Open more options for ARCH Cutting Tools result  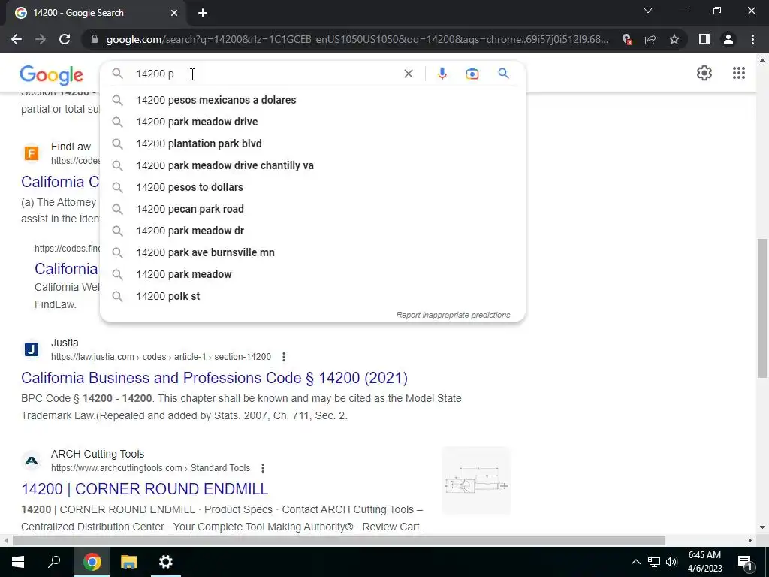[x=263, y=468]
